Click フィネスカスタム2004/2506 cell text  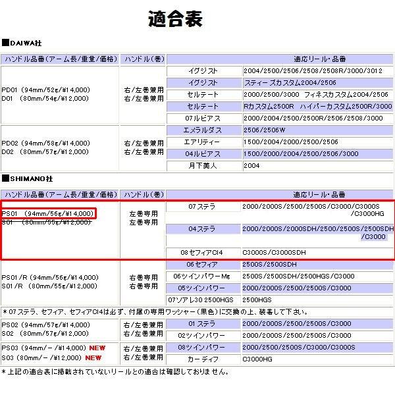point(346,95)
